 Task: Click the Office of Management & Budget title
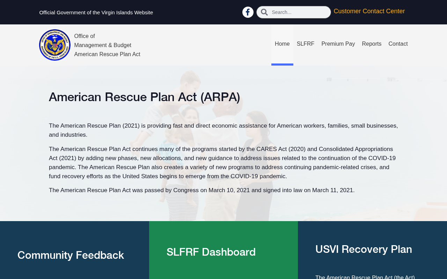[103, 41]
